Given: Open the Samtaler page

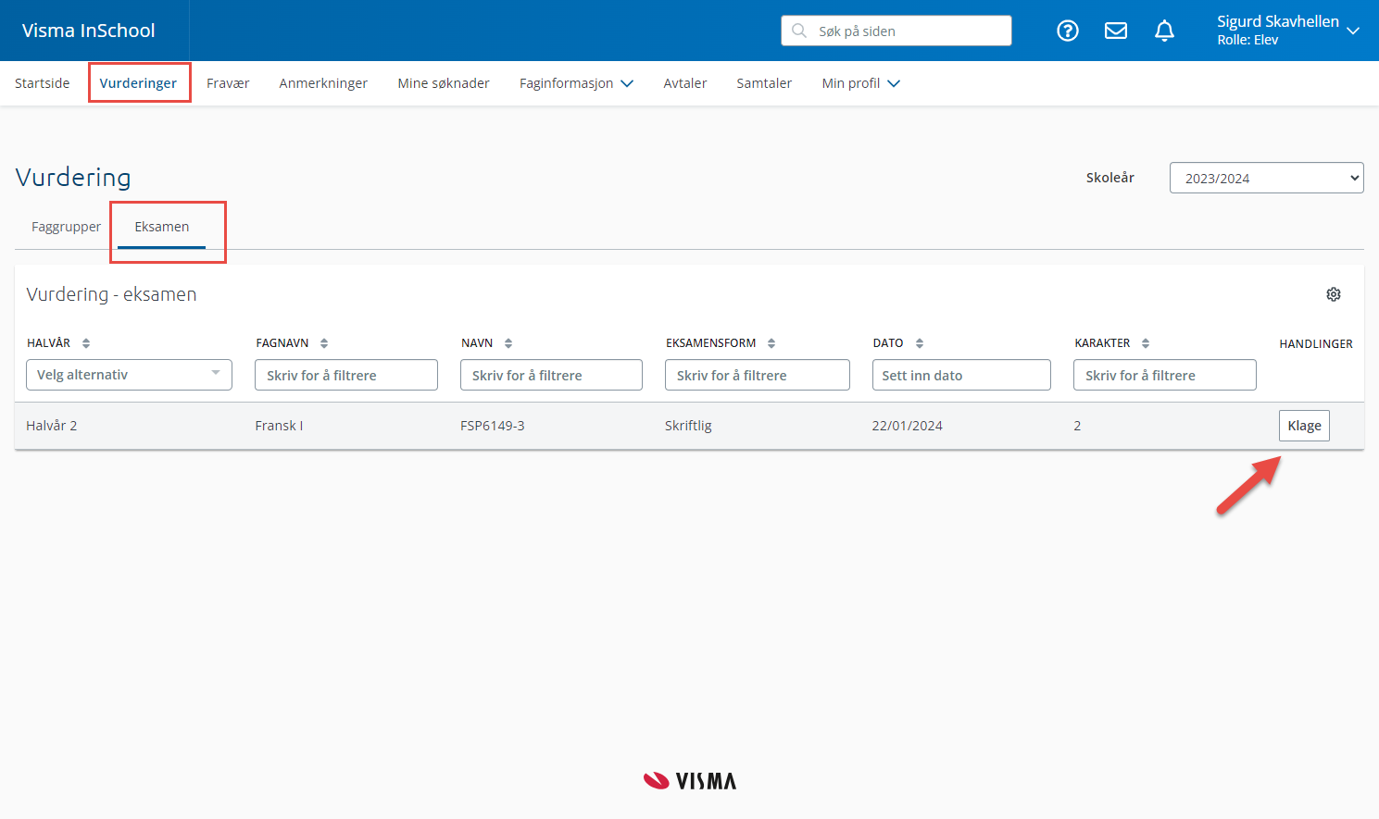Looking at the screenshot, I should (764, 83).
